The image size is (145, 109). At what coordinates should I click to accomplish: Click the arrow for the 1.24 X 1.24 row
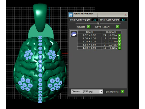[120, 42]
